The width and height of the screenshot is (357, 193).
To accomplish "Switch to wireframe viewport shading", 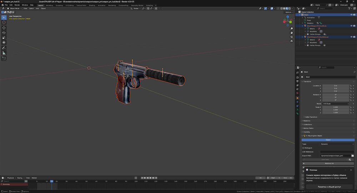I will [x=281, y=9].
